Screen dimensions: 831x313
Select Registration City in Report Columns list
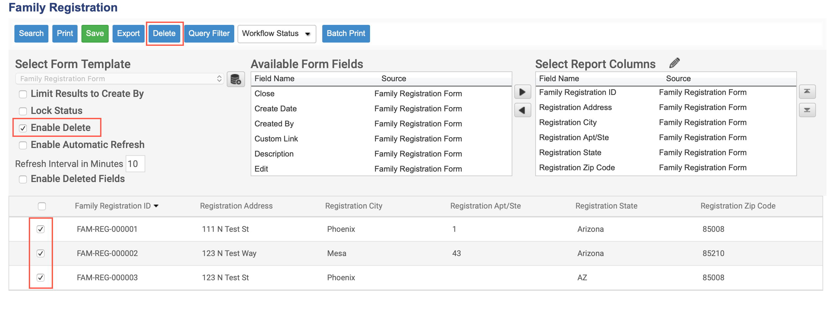568,122
